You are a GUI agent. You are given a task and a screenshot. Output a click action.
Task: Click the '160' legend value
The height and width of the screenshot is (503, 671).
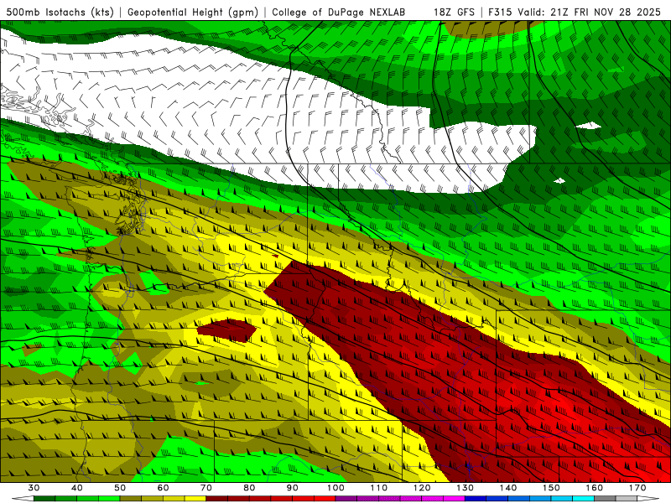(x=595, y=488)
